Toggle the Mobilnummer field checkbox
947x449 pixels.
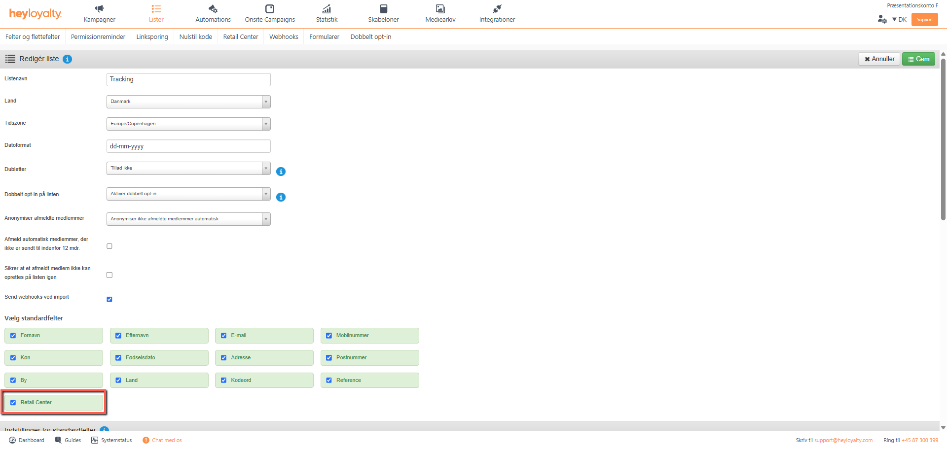click(329, 336)
